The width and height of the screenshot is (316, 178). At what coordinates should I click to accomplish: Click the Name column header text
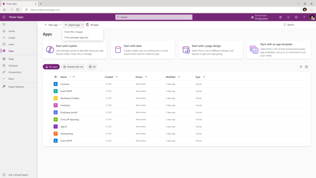click(x=64, y=77)
